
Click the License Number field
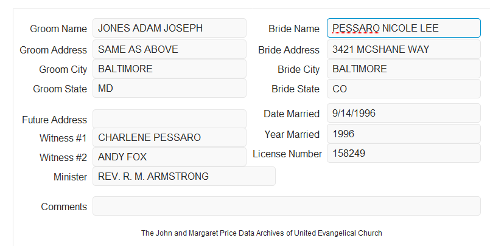(x=404, y=153)
